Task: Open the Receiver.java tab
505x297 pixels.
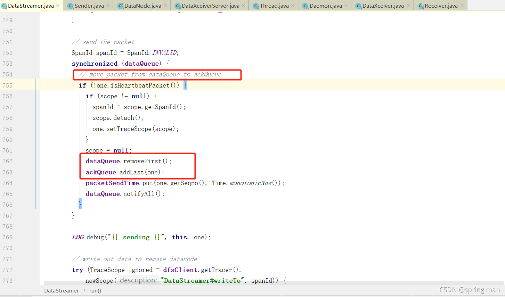Action: point(441,6)
